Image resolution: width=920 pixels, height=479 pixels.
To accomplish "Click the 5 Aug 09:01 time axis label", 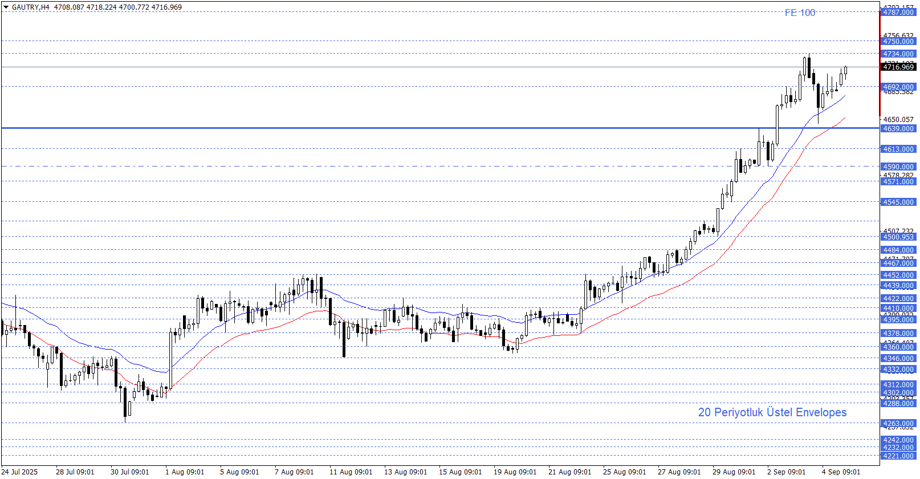I will [239, 472].
